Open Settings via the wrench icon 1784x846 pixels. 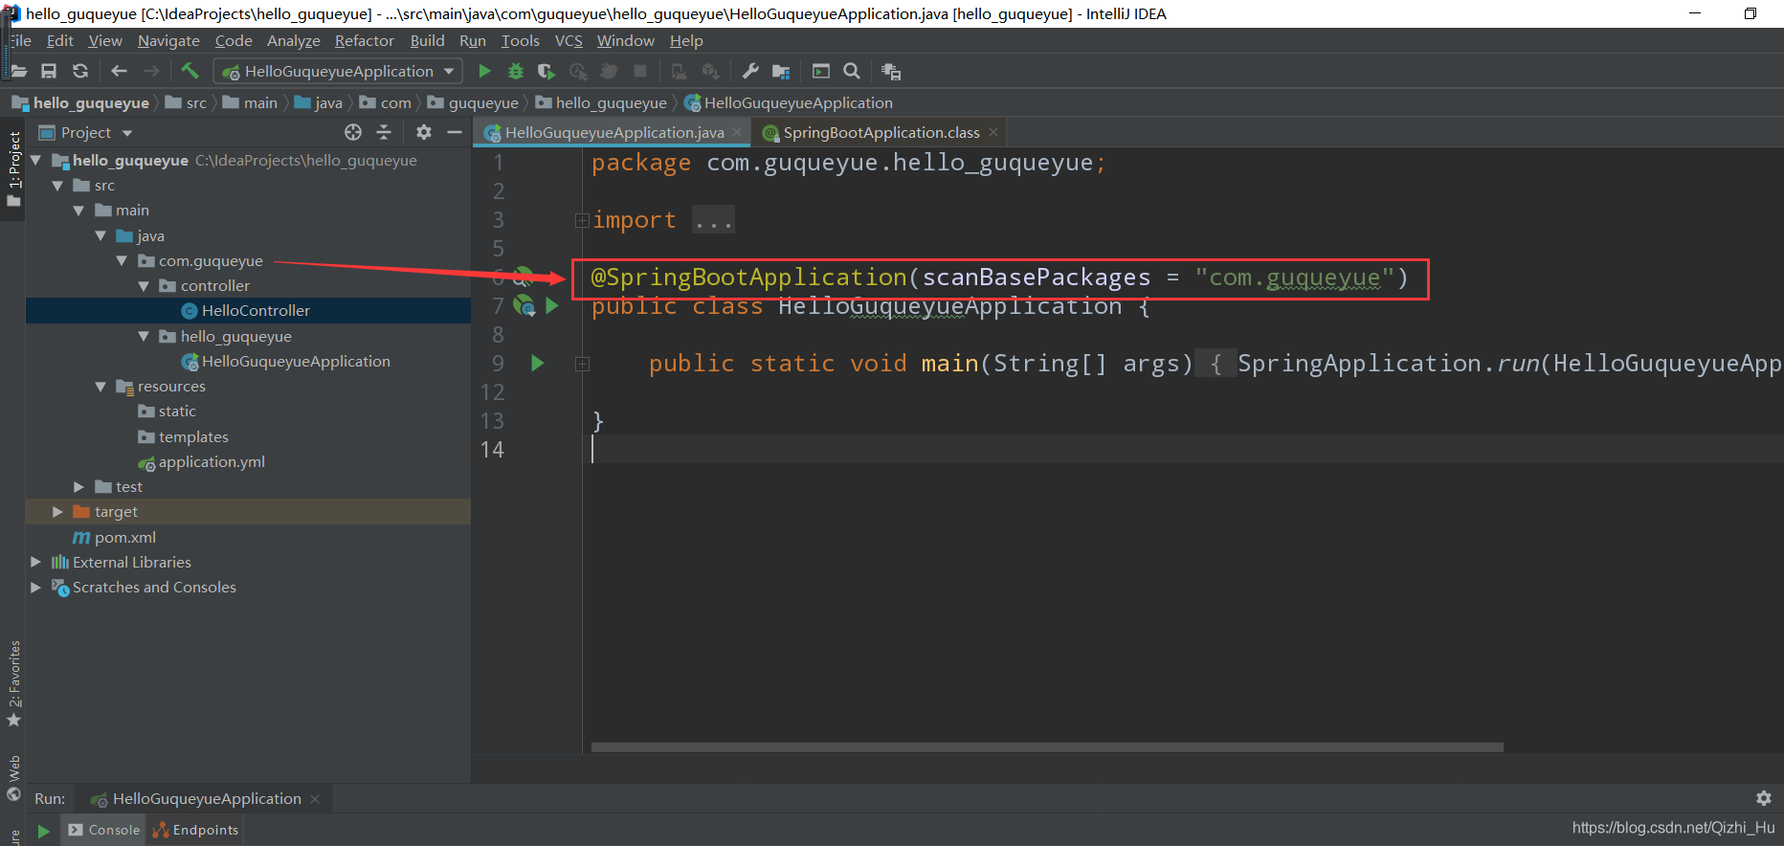tap(750, 71)
